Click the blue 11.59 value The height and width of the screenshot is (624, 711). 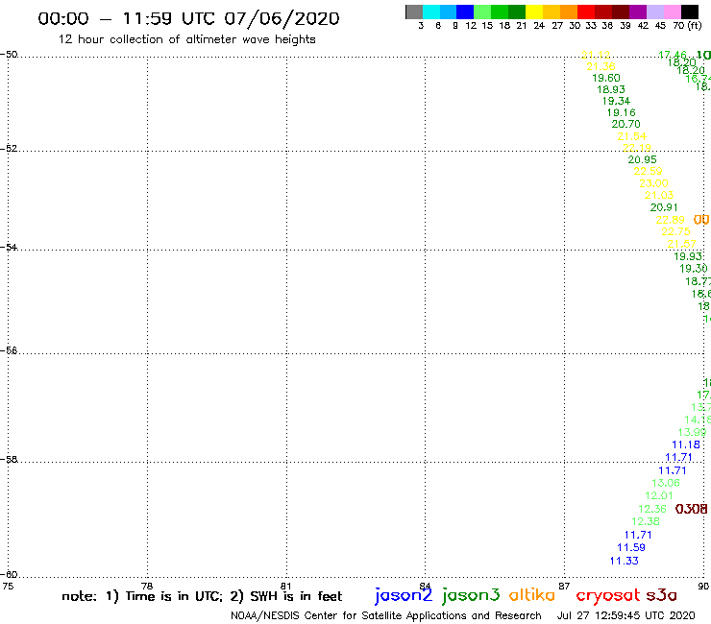(x=631, y=547)
